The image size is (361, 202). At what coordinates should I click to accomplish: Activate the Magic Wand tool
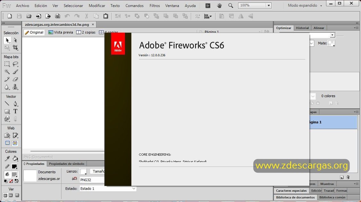7,72
